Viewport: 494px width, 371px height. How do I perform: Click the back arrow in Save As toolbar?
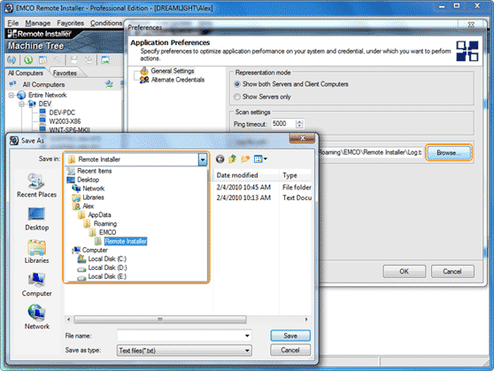coord(220,159)
